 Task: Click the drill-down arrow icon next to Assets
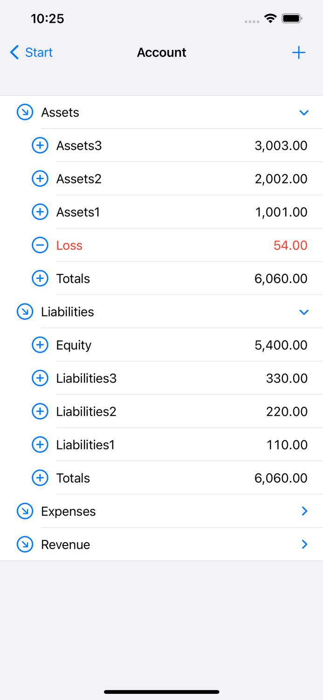[25, 112]
